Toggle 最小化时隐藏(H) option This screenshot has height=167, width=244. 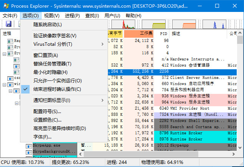click(64, 72)
